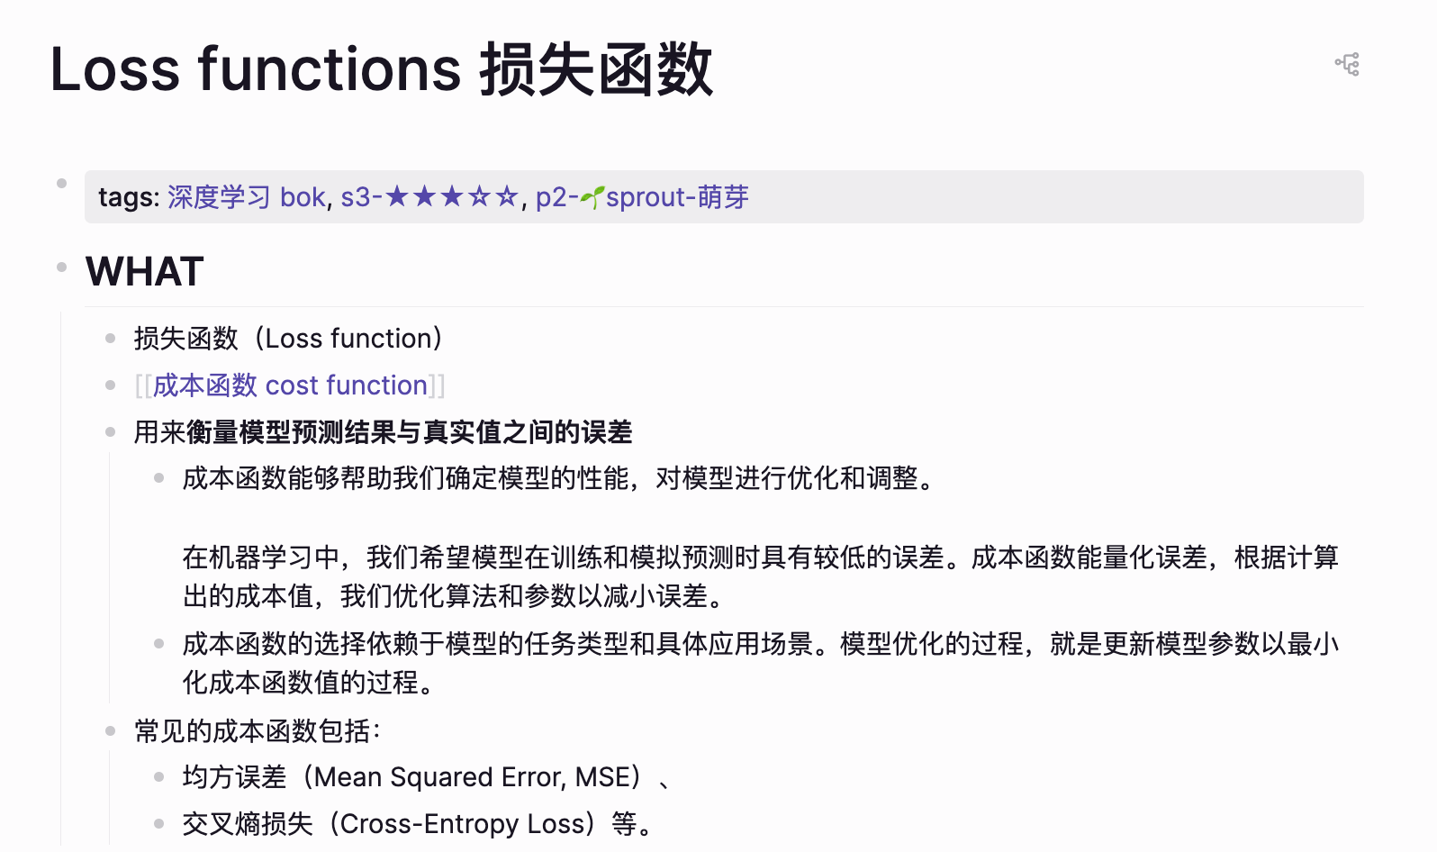The image size is (1437, 852).
Task: Click the bullet beside the tags block
Action: 61,184
